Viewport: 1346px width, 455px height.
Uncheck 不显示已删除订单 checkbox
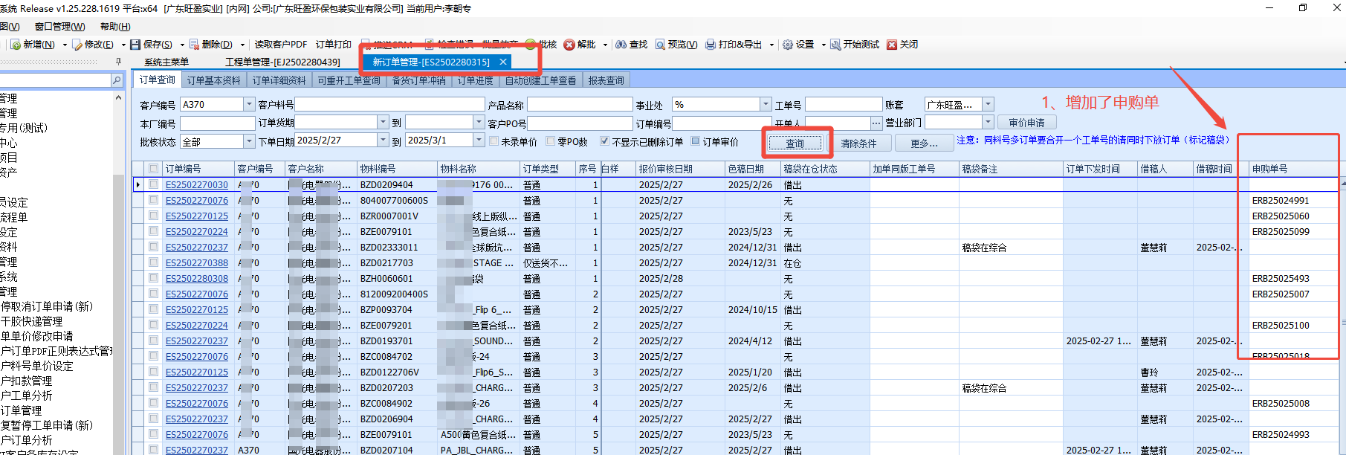604,141
